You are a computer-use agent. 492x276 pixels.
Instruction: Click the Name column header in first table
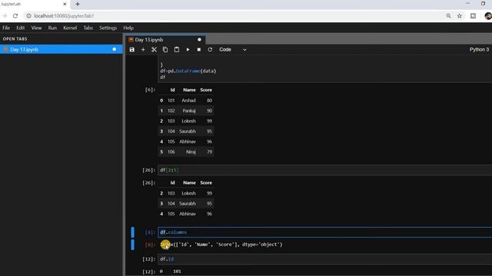point(189,90)
